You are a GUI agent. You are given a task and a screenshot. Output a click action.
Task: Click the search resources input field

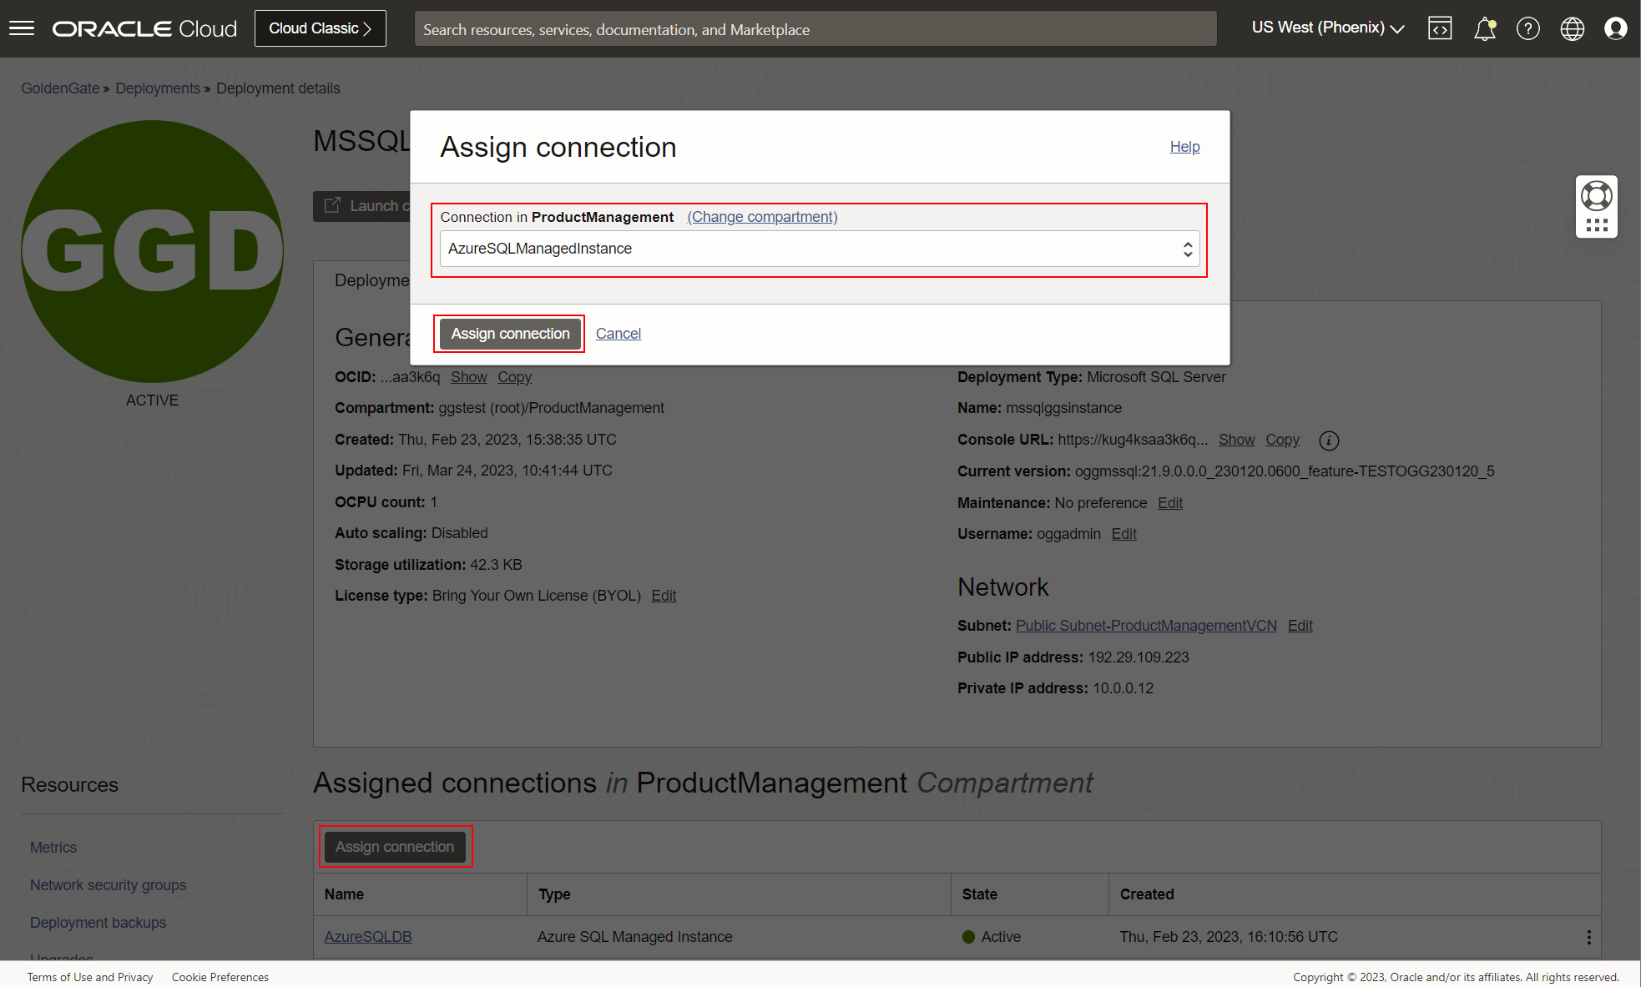click(815, 29)
